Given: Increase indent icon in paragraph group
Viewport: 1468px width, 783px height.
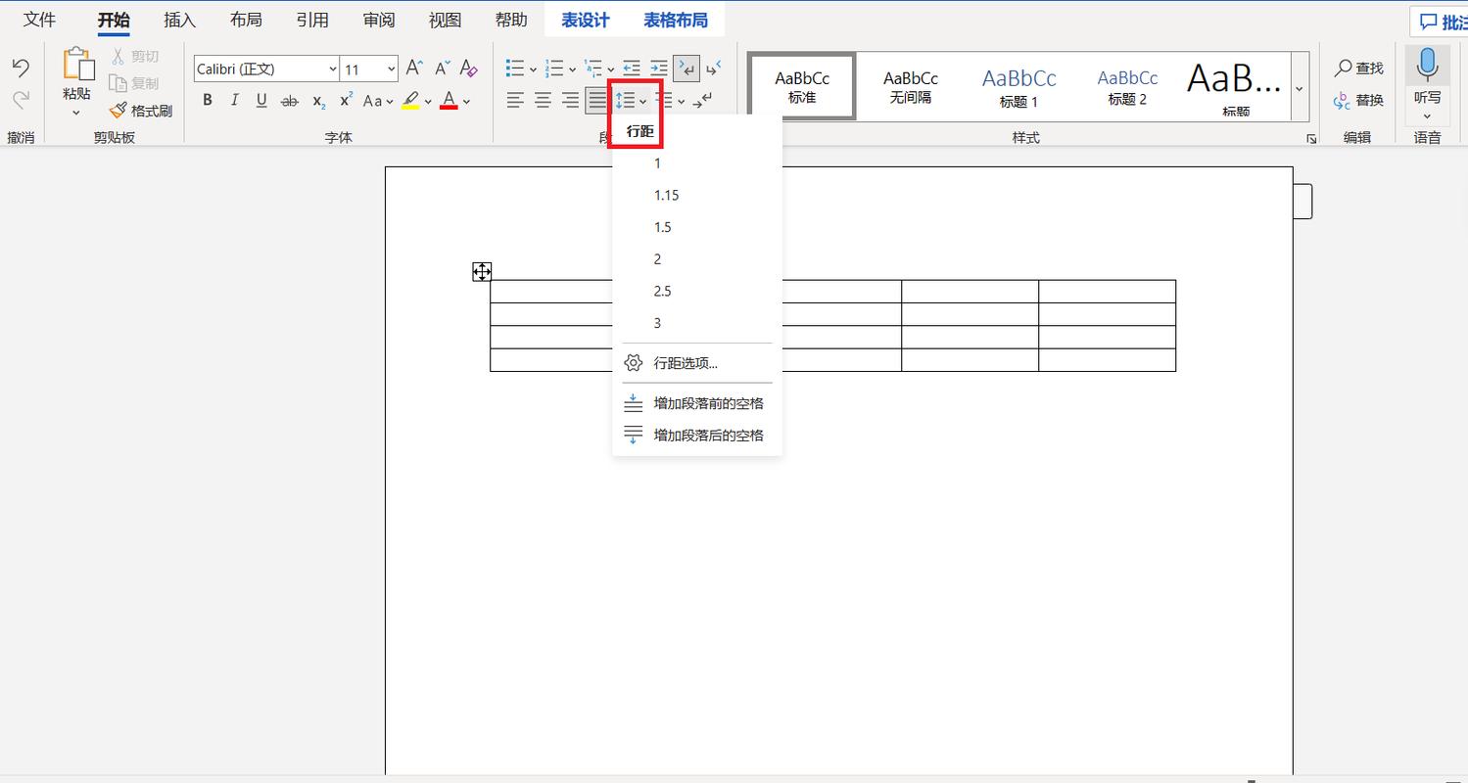Looking at the screenshot, I should pyautogui.click(x=659, y=69).
